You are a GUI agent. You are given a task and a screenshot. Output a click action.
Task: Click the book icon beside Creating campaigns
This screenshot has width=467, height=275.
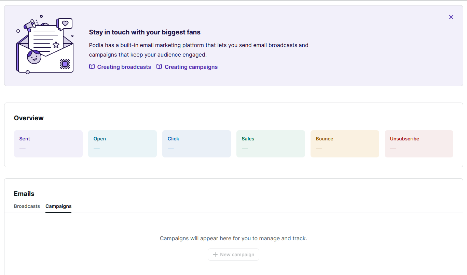[159, 67]
